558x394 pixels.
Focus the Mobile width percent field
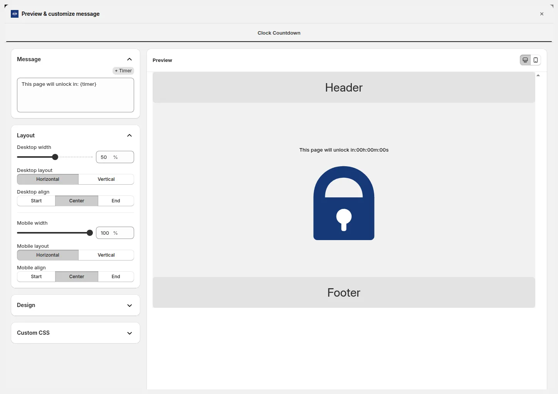point(115,233)
